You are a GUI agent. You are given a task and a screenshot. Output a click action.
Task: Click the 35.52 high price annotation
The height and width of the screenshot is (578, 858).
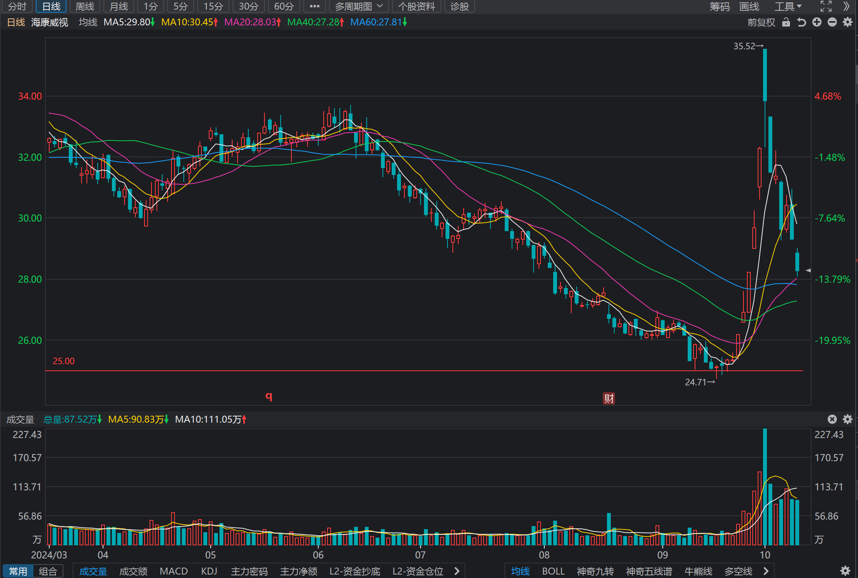coord(748,46)
